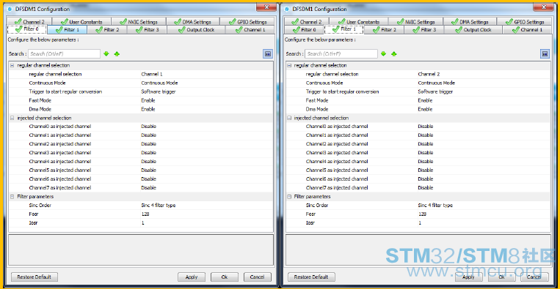
Task: Select Continuous Mode row in right window
Action: 418,83
